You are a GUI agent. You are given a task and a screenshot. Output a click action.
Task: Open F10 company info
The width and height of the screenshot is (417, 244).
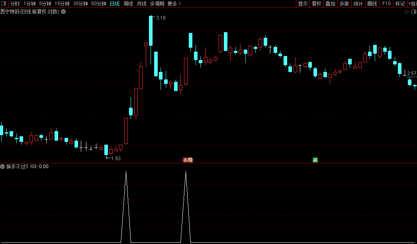(386, 4)
